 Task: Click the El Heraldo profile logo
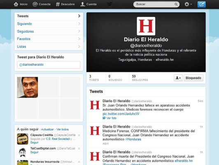click(x=146, y=26)
